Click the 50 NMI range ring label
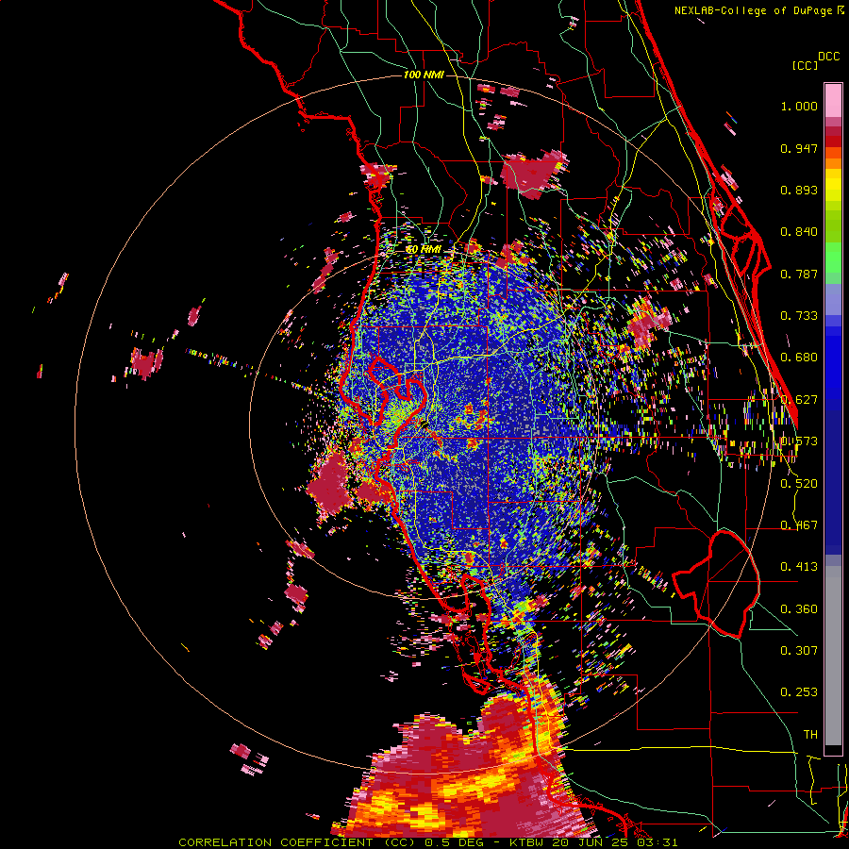The width and height of the screenshot is (849, 849). (424, 249)
